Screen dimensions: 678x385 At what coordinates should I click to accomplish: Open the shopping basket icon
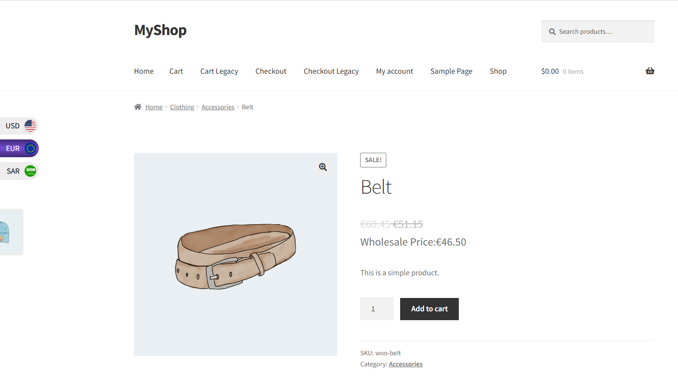tap(650, 71)
